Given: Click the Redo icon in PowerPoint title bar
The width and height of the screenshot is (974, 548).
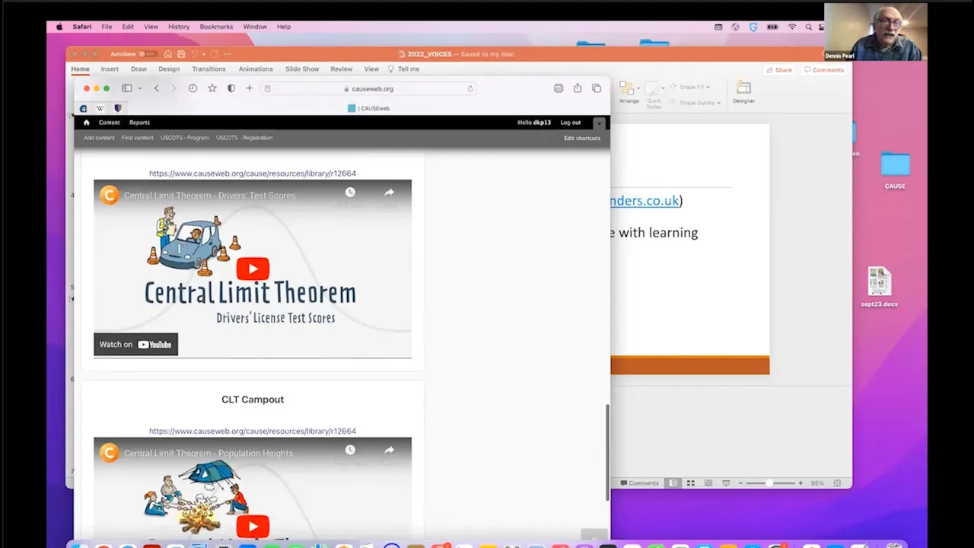Looking at the screenshot, I should click(215, 54).
